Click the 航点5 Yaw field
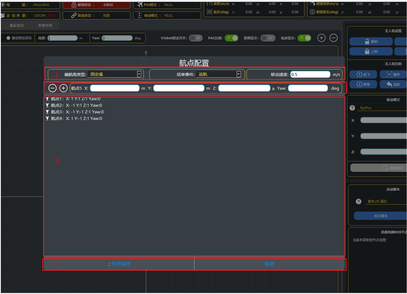The image size is (407, 294). coord(308,88)
